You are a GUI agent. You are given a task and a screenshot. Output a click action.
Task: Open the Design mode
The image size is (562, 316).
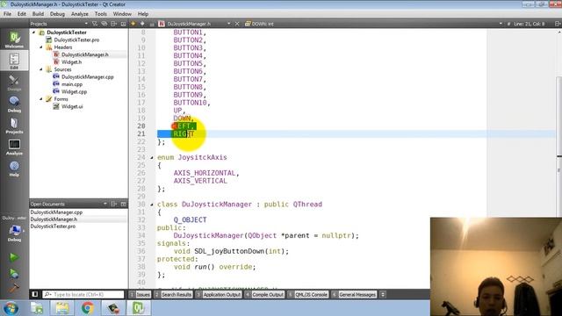(x=14, y=83)
